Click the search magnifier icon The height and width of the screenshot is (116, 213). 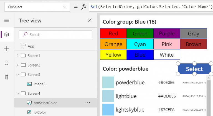click(x=25, y=35)
